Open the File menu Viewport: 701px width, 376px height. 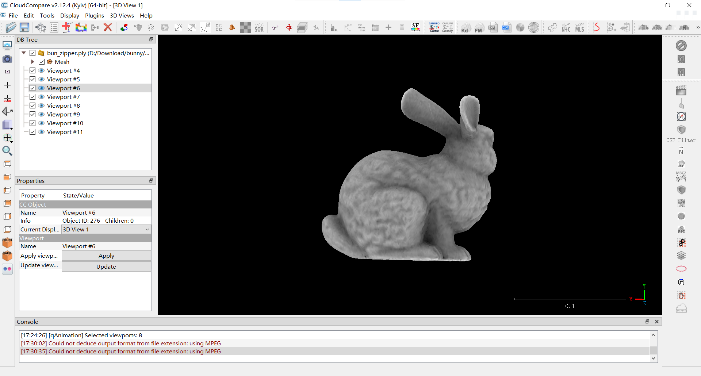pyautogui.click(x=13, y=15)
